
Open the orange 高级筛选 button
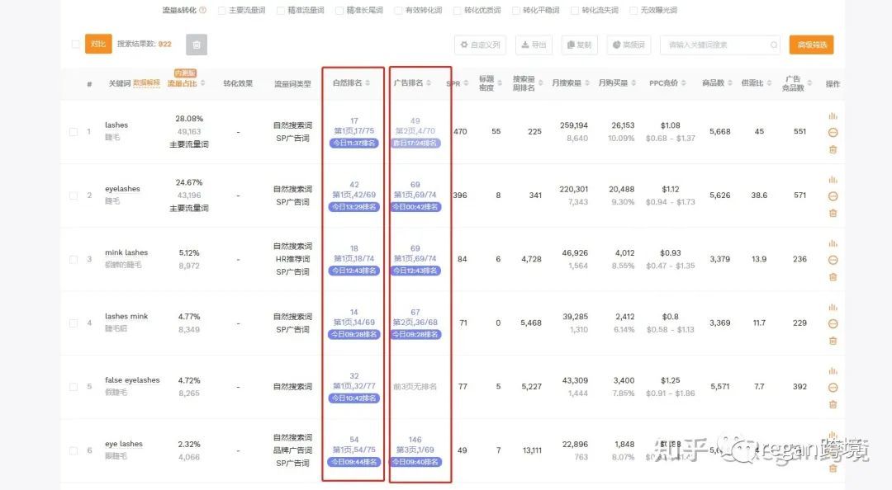[x=811, y=45]
